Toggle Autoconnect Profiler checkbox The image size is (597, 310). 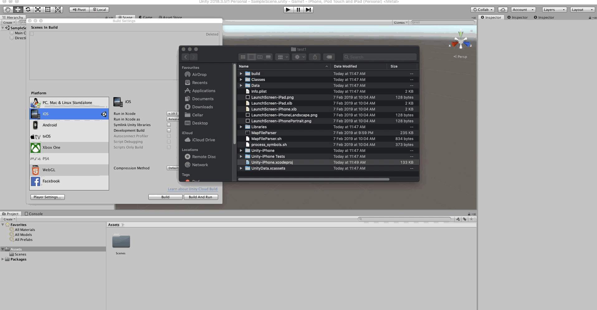pyautogui.click(x=169, y=136)
